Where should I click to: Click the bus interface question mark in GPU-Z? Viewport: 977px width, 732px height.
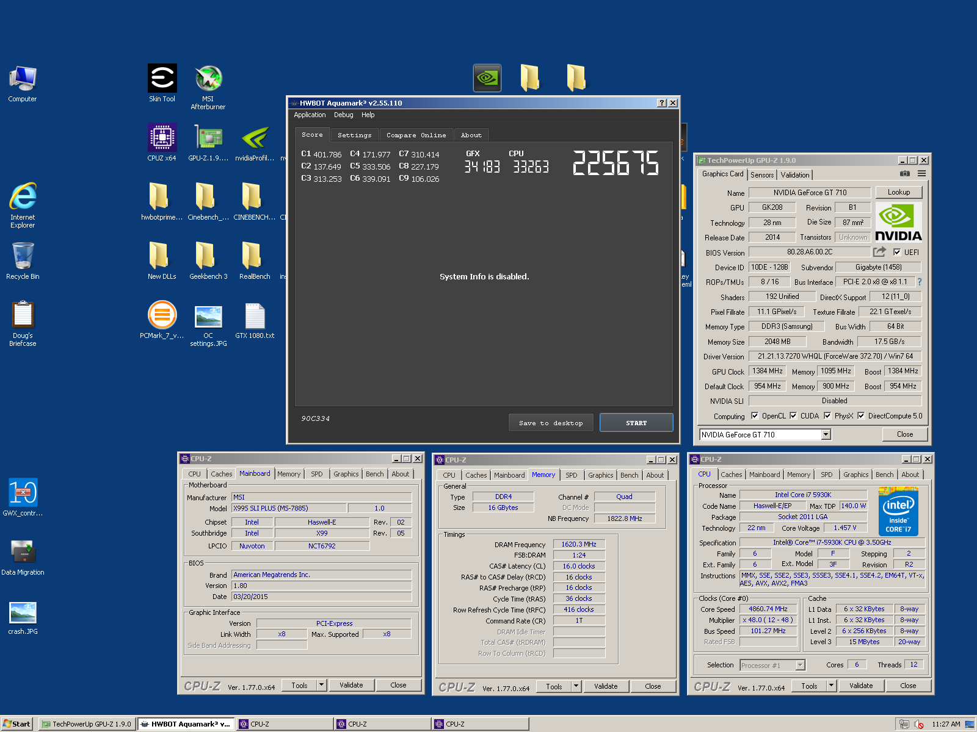[x=919, y=282]
